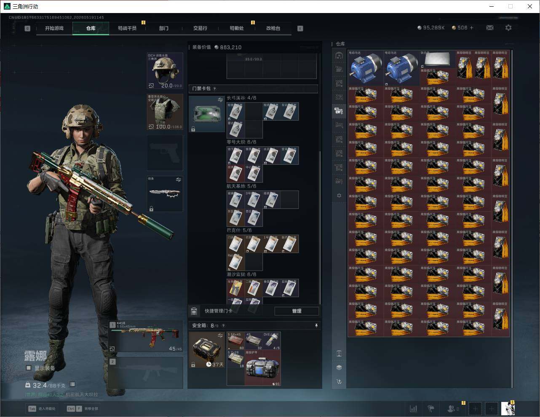Image resolution: width=540 pixels, height=417 pixels.
Task: Click the quick-sell cart icon in stash sidebar
Action: tap(339, 382)
